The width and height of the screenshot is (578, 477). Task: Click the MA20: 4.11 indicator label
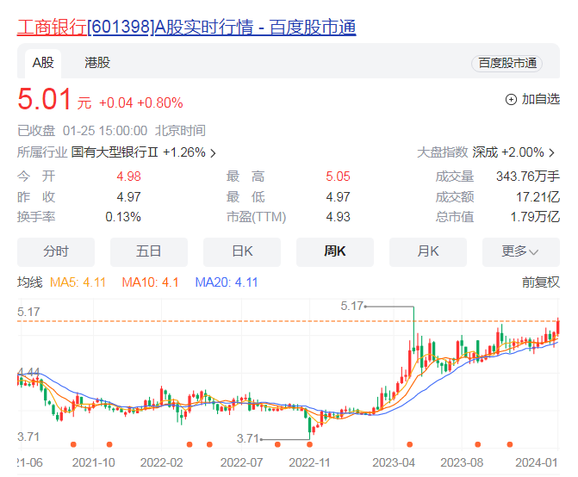coord(227,282)
